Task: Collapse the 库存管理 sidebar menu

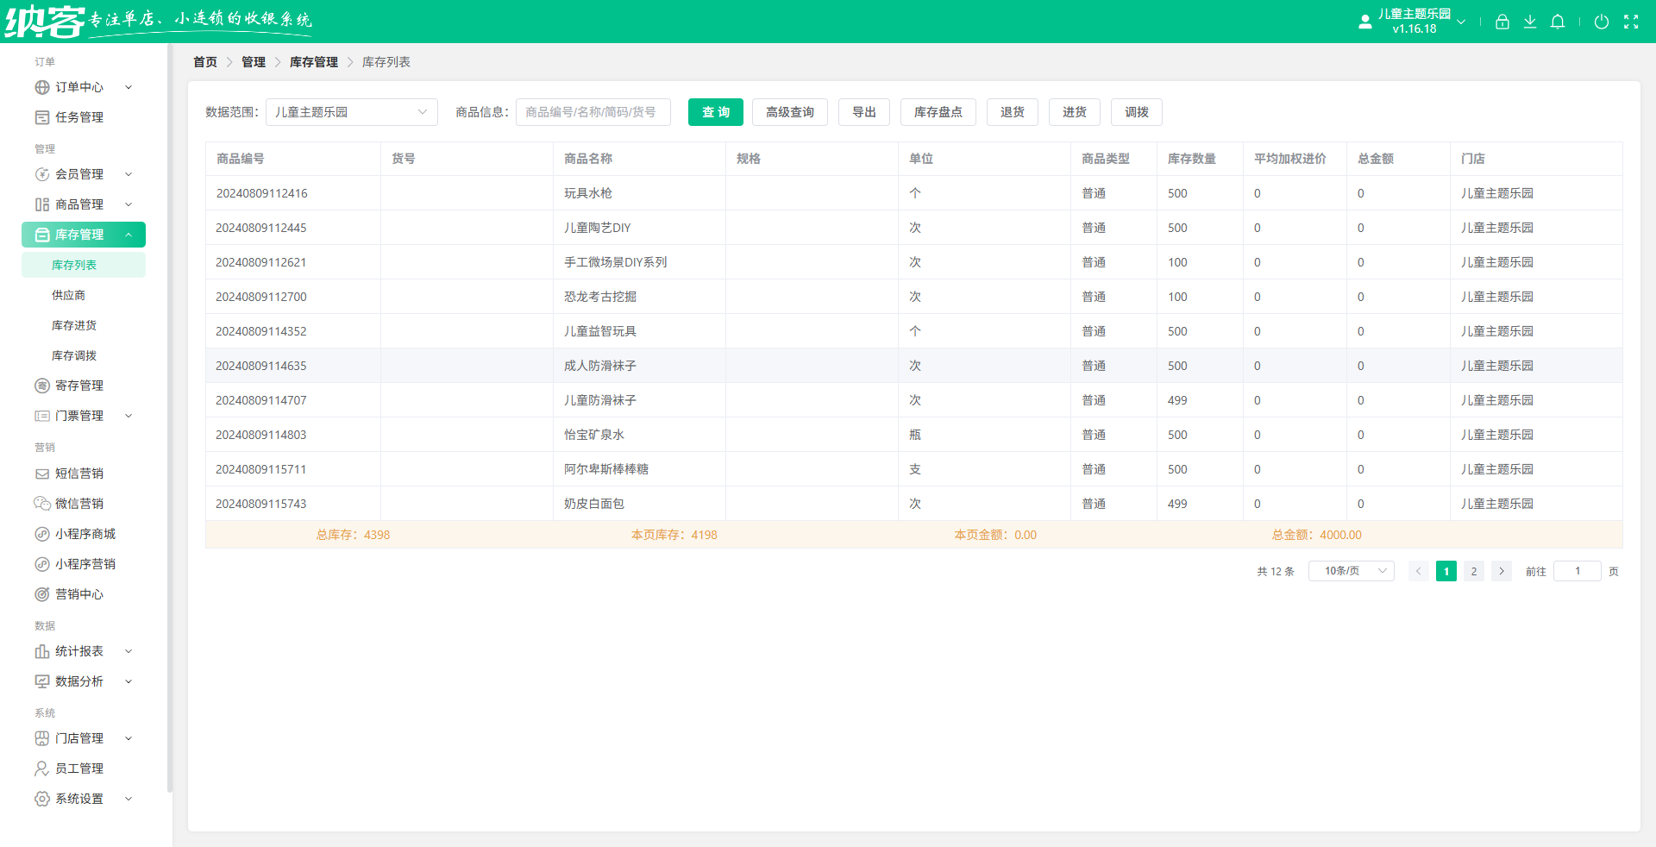Action: [x=84, y=235]
